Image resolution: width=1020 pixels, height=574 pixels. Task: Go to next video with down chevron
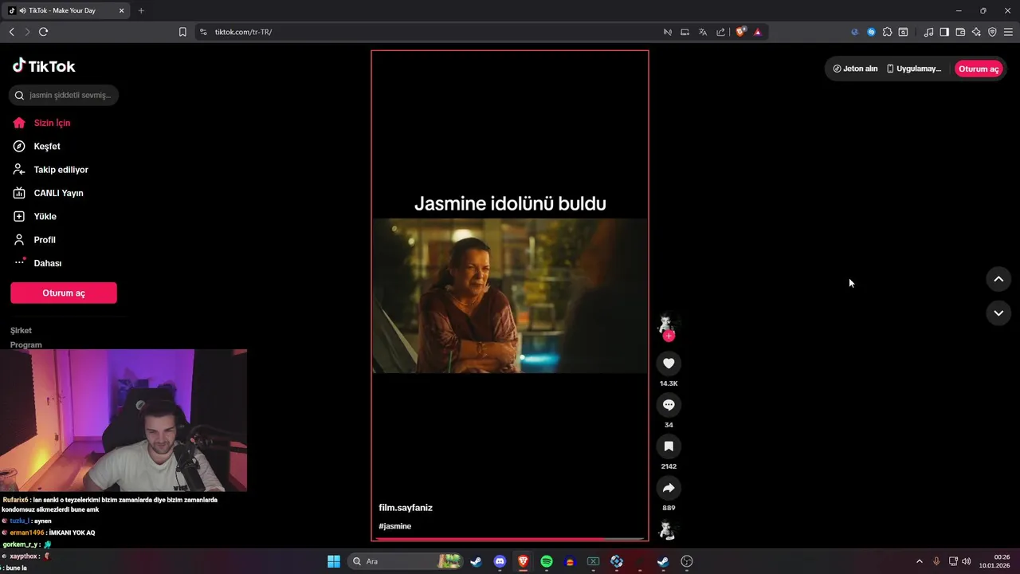click(x=998, y=313)
